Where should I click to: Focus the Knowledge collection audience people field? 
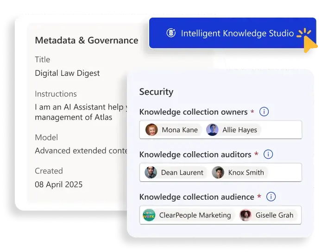click(221, 215)
